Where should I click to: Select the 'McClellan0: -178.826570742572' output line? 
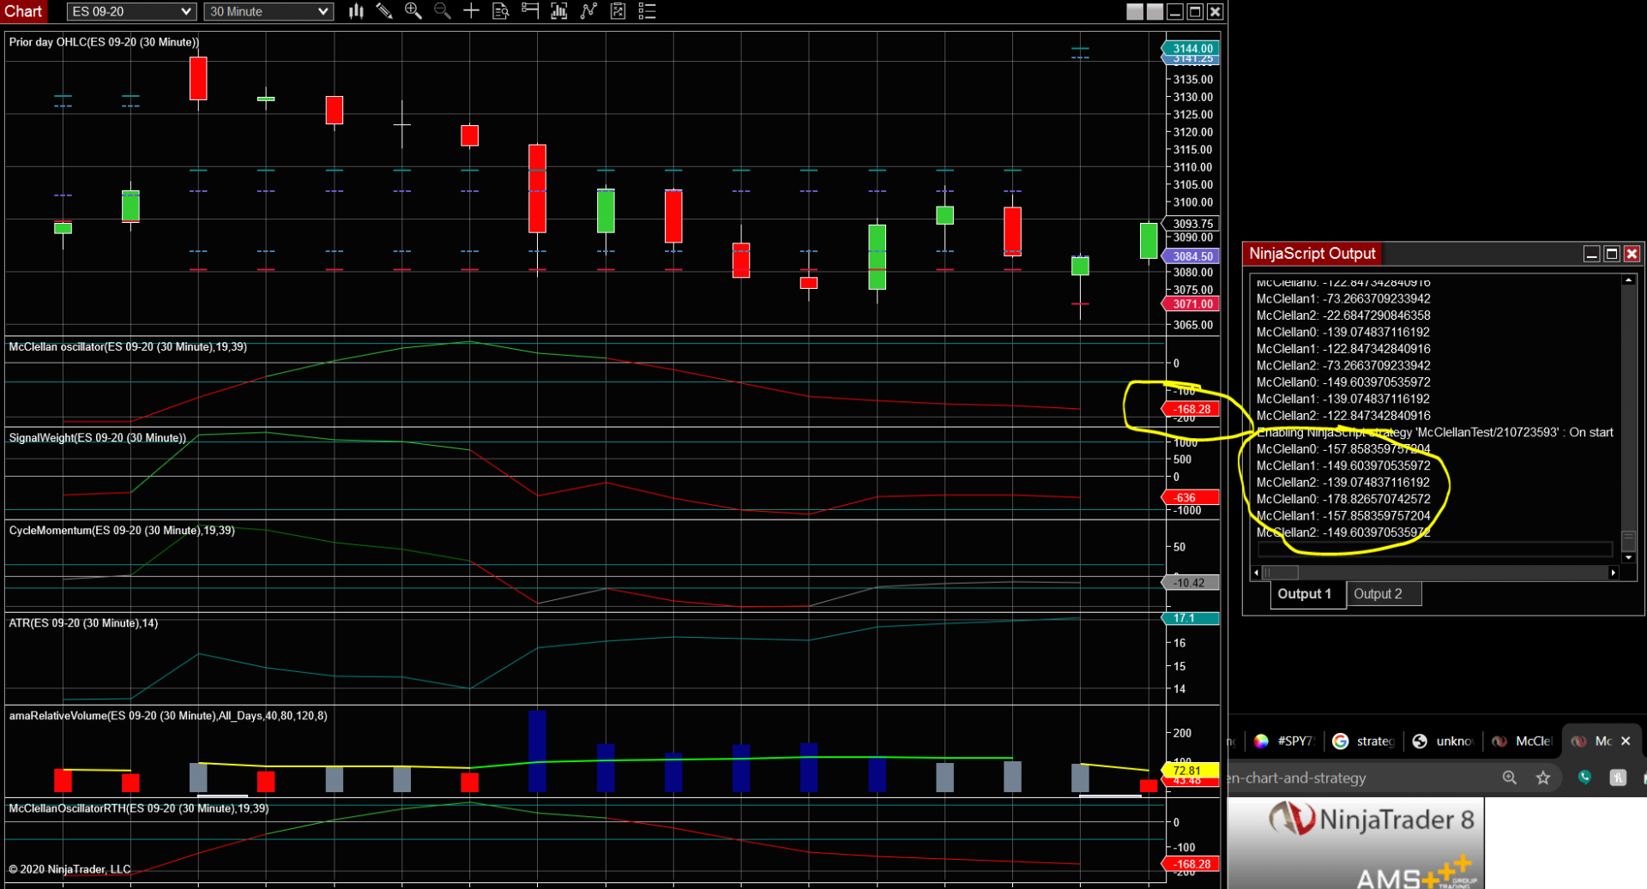point(1343,499)
